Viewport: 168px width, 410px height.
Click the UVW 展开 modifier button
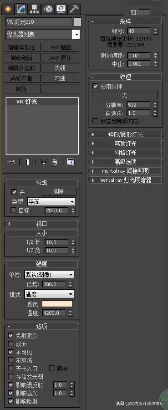[60, 57]
